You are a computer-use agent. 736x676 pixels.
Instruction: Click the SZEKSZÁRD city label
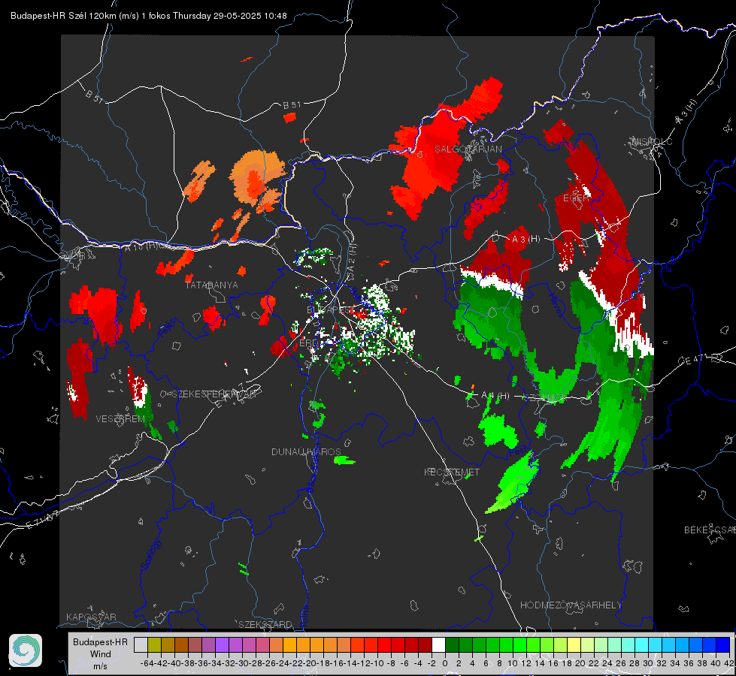click(265, 624)
